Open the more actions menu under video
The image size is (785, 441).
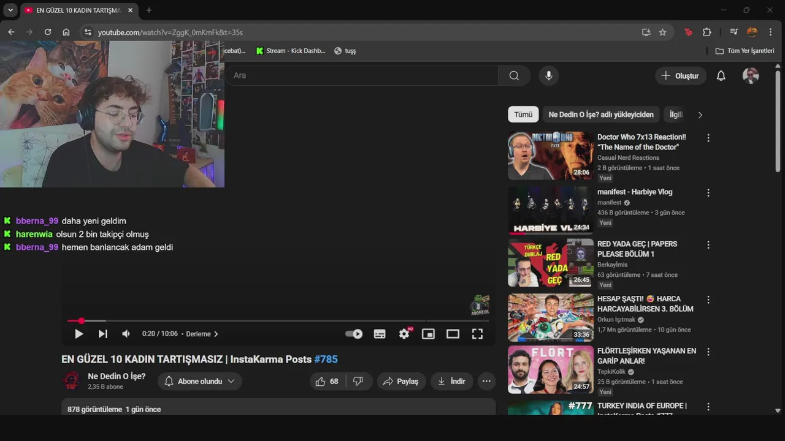click(x=486, y=381)
